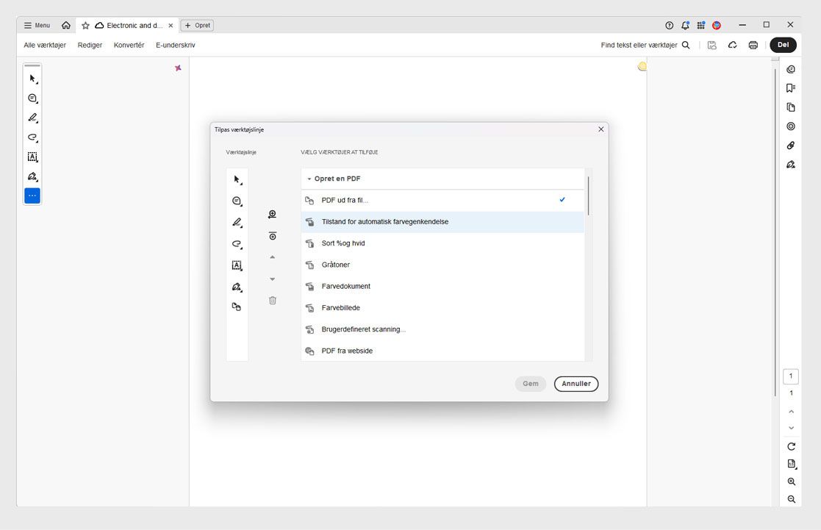Move tool up with the up arrow
The height and width of the screenshot is (530, 821).
pos(272,257)
